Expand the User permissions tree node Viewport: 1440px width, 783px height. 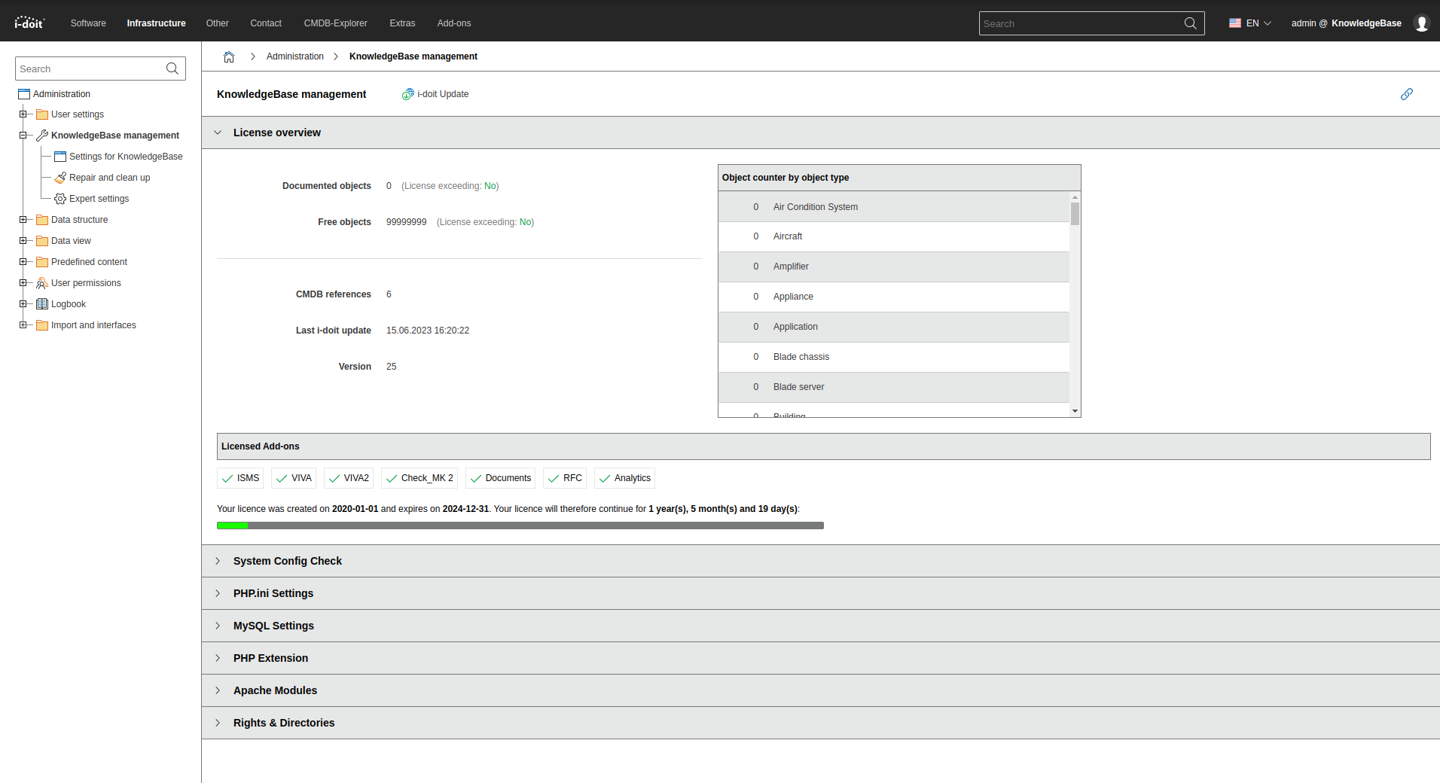click(x=23, y=283)
